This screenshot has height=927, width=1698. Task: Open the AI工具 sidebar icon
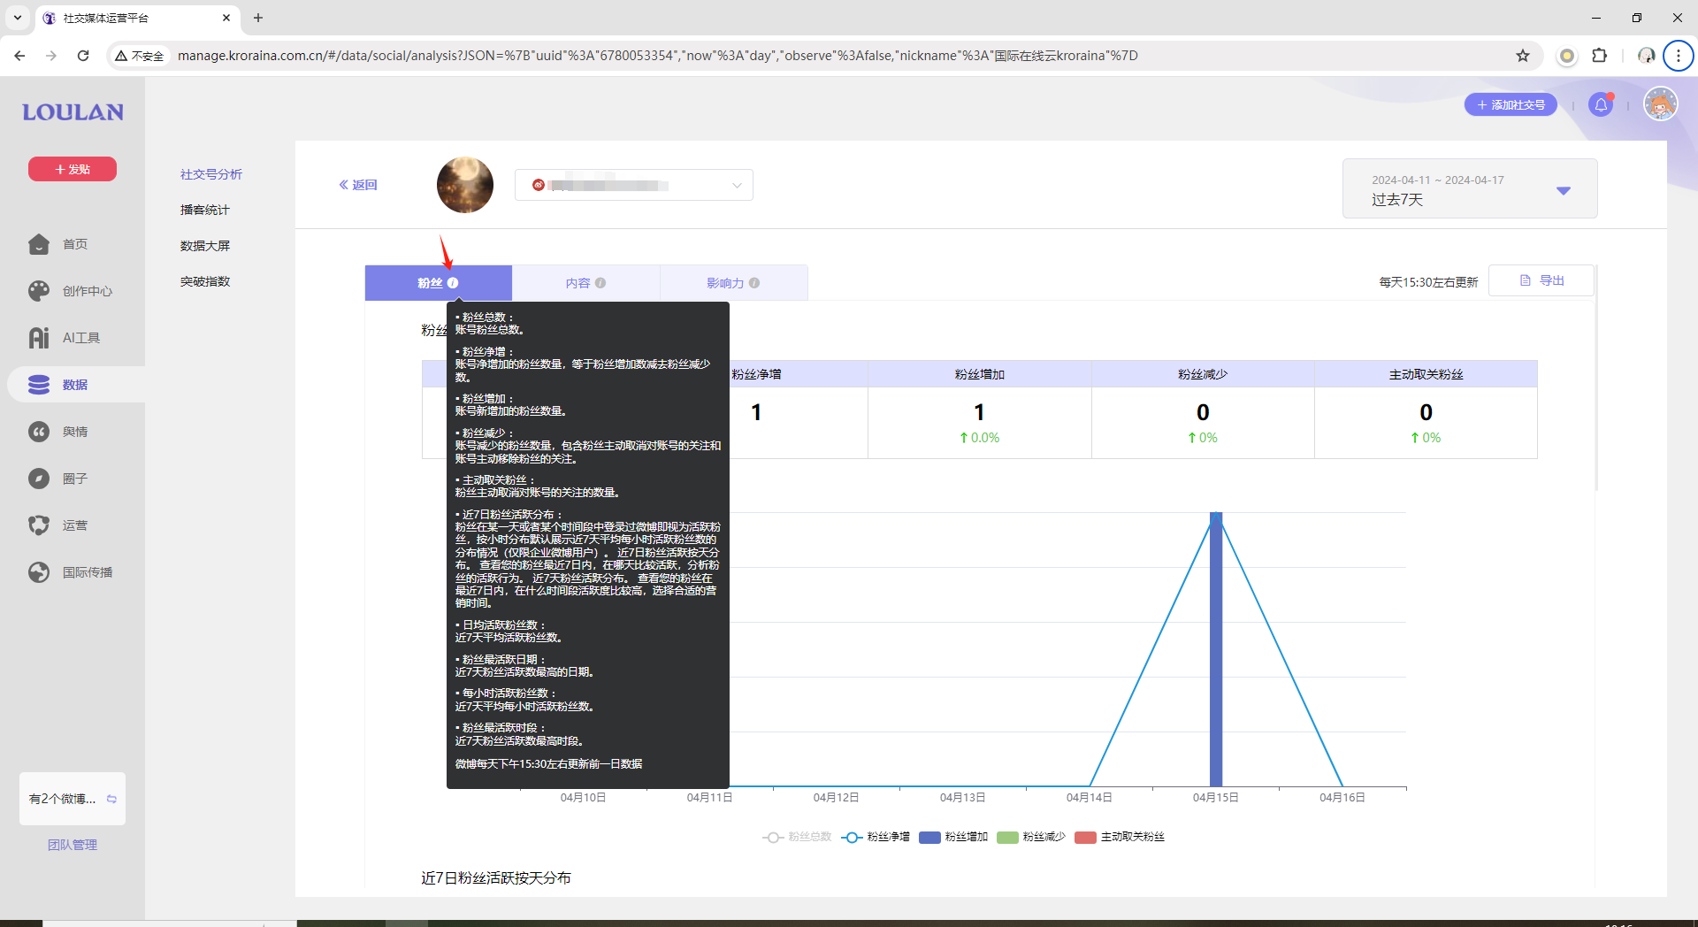pos(39,338)
